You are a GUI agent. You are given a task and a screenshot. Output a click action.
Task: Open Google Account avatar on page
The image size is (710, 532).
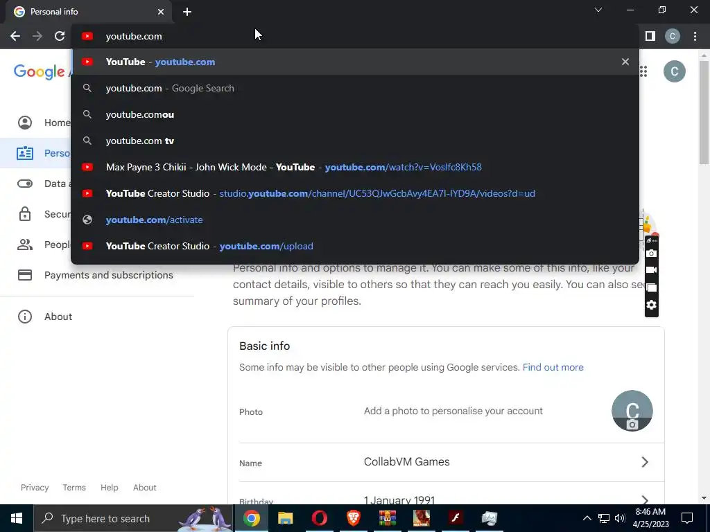674,71
